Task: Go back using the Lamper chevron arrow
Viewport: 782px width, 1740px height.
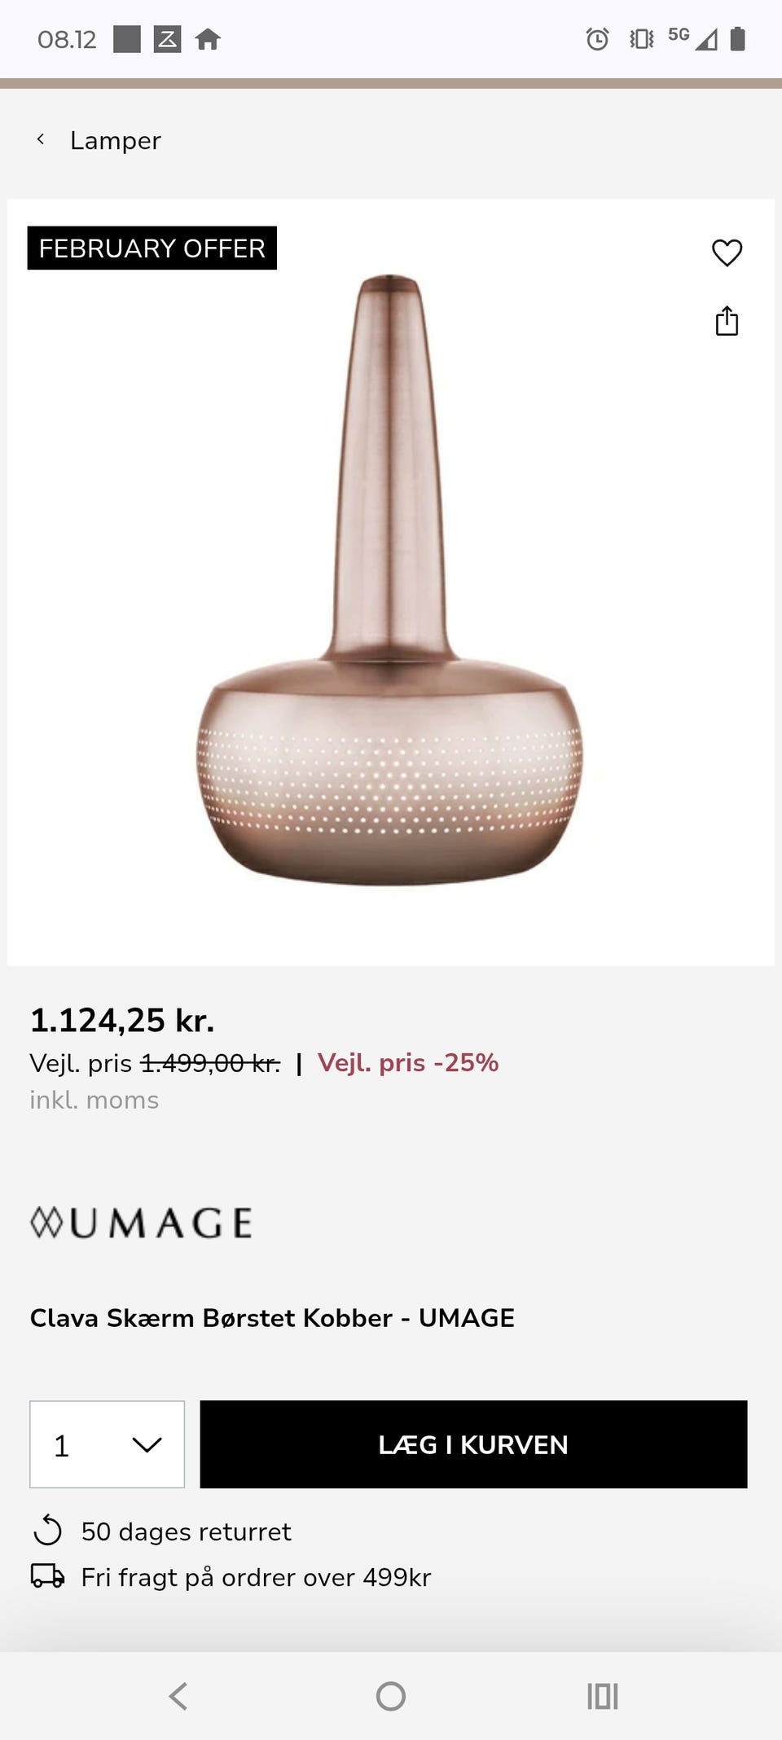Action: pos(40,139)
